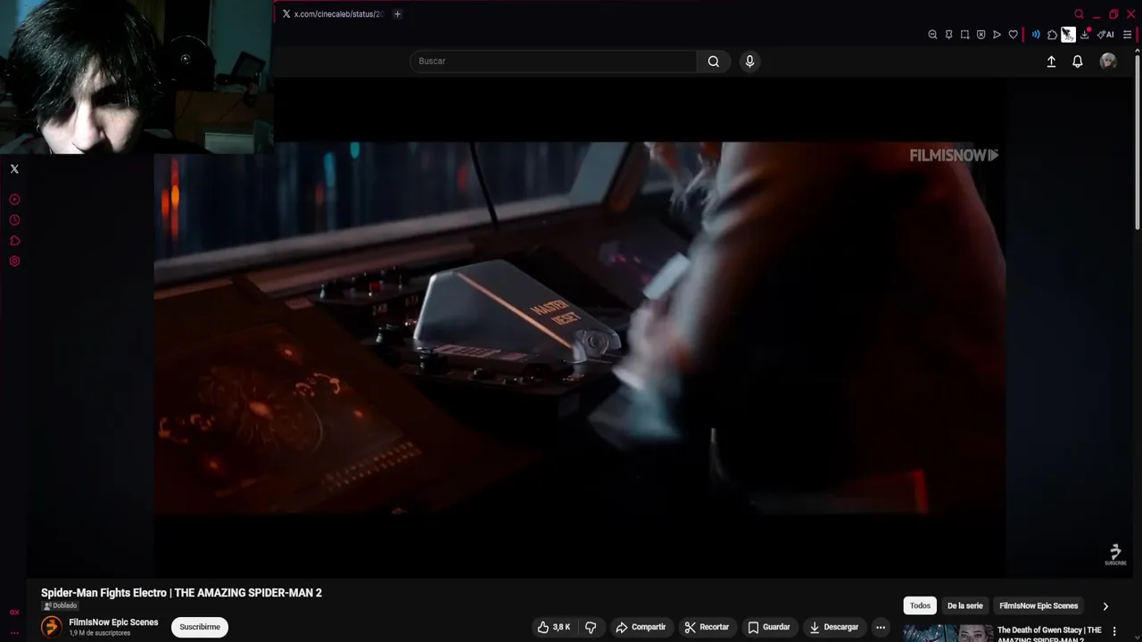Dislike the video with thumbs-down button
Image resolution: width=1142 pixels, height=642 pixels.
591,627
